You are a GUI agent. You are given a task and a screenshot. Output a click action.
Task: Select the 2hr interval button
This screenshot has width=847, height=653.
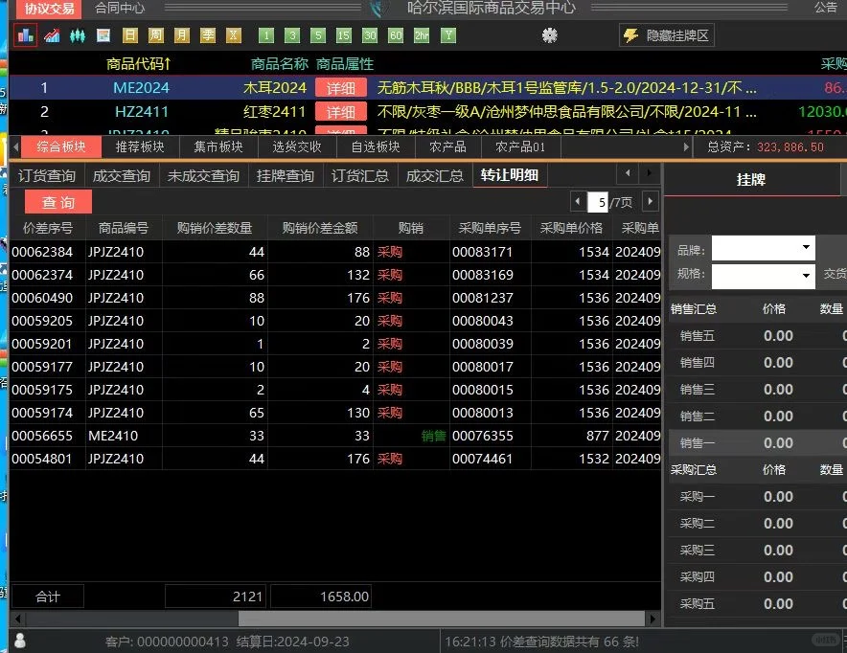click(x=422, y=35)
